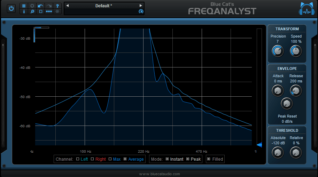
Task: Click the Absolute threshold knob
Action: coord(278,153)
